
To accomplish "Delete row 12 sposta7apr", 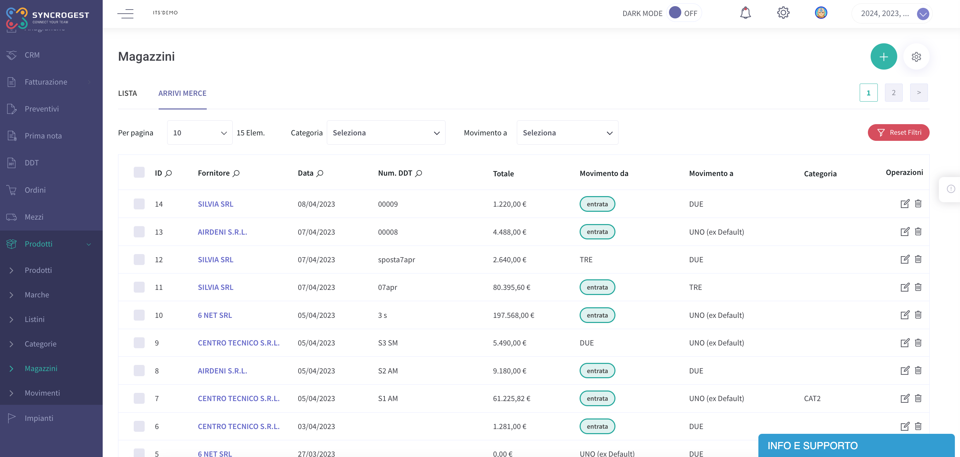I will click(918, 259).
